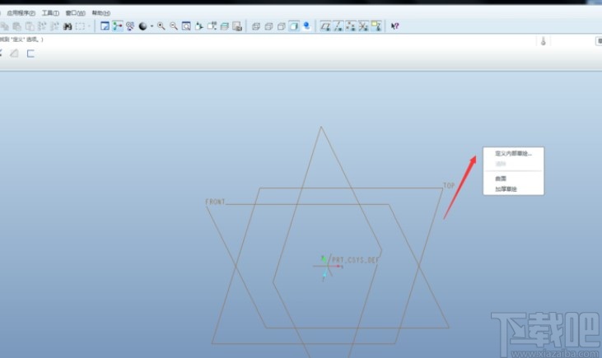Toggle coordinate system display
Image resolution: width=602 pixels, height=358 pixels.
(x=363, y=26)
